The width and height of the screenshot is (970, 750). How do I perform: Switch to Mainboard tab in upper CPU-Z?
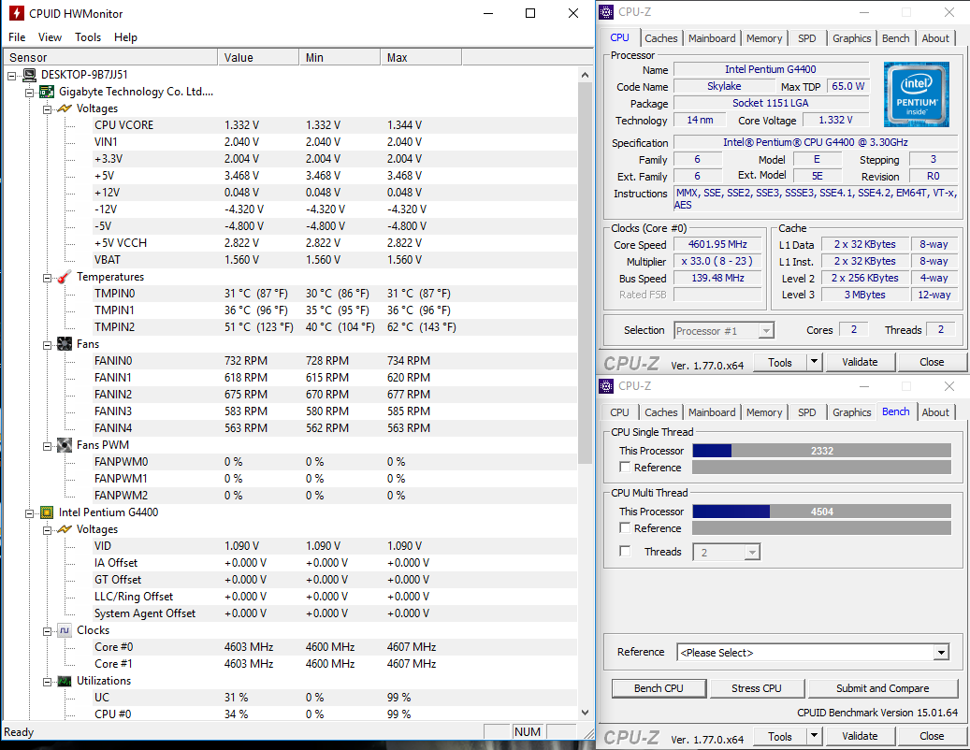(712, 38)
